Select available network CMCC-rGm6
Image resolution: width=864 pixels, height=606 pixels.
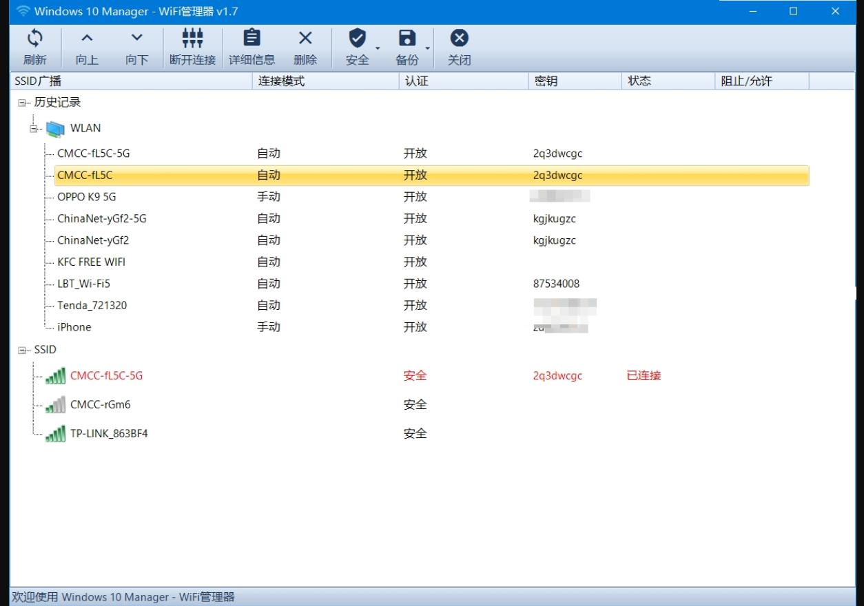click(100, 405)
